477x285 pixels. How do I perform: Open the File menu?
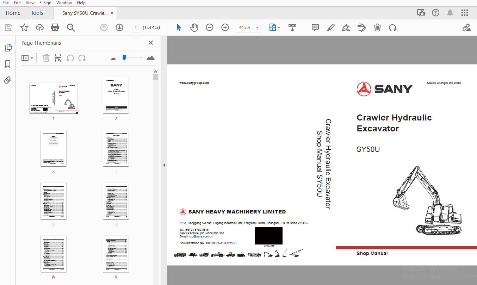[x=6, y=3]
